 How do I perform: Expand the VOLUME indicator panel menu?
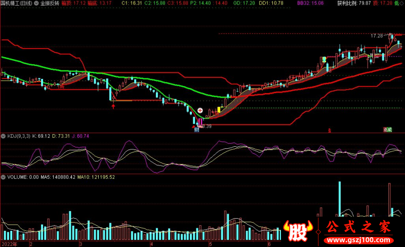coord(4,177)
